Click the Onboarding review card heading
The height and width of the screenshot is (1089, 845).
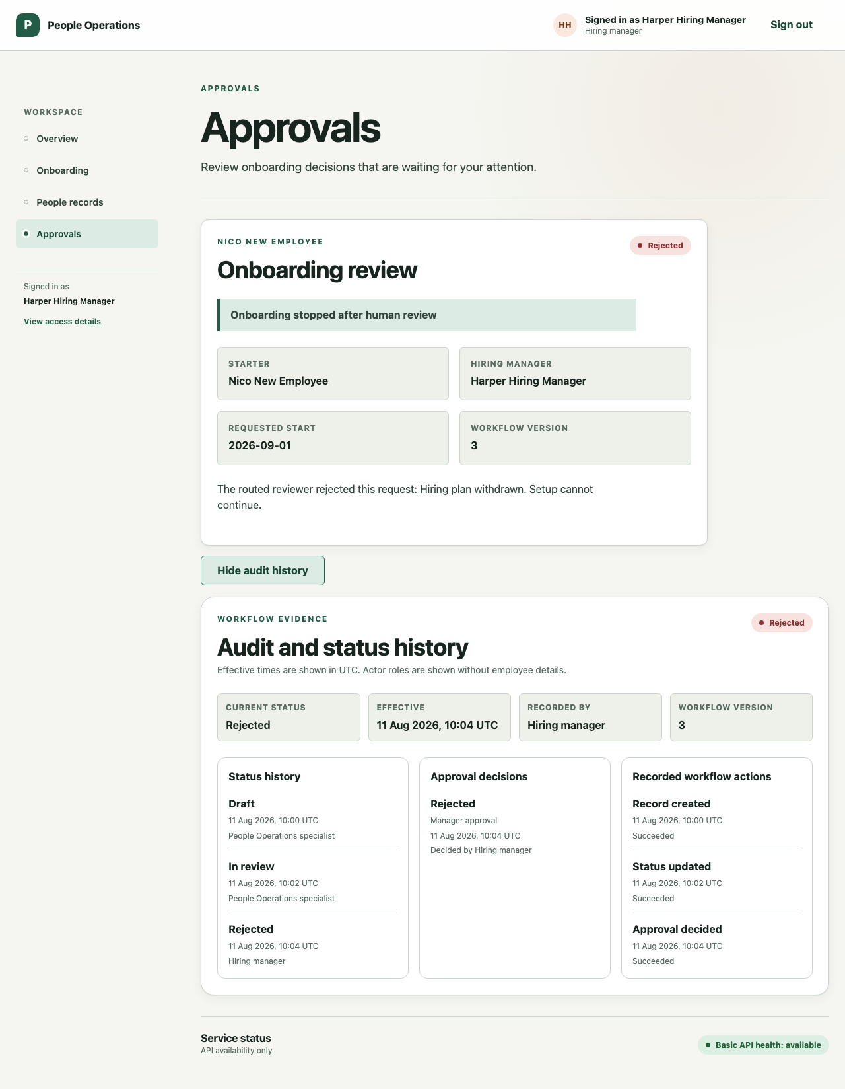point(317,270)
